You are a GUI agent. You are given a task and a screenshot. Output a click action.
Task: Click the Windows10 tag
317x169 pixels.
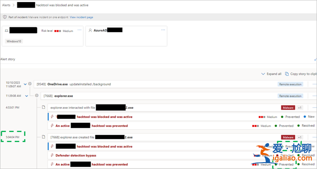[14, 41]
